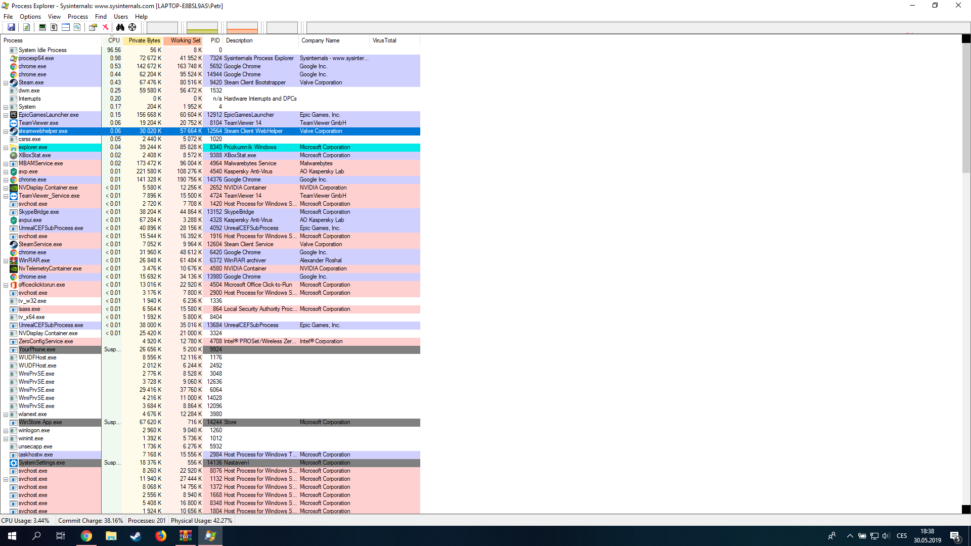The width and height of the screenshot is (971, 546).
Task: Collapse the WinRAR.exe tree node
Action: click(x=6, y=261)
